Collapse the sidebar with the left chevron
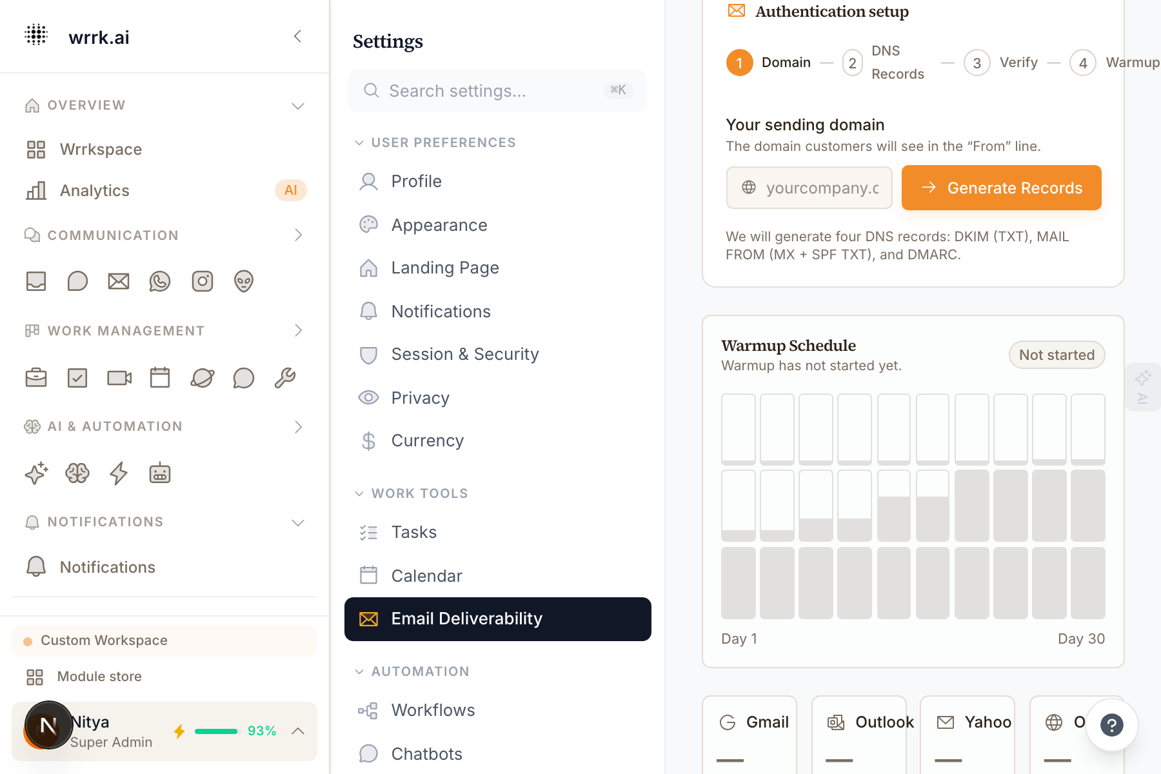This screenshot has width=1161, height=774. (297, 37)
